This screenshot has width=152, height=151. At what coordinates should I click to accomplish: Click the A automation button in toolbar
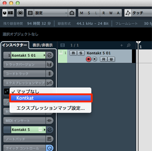tap(118, 13)
